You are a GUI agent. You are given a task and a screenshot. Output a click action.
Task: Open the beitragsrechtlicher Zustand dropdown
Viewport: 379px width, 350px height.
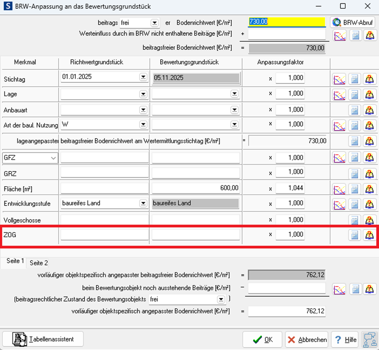pos(221,299)
